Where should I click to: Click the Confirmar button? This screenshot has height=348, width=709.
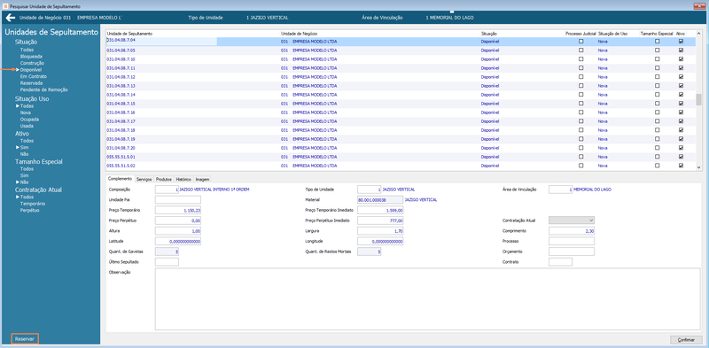tap(686, 339)
